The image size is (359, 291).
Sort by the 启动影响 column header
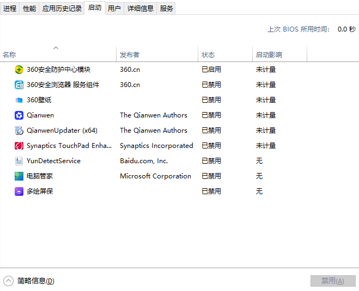coord(269,55)
